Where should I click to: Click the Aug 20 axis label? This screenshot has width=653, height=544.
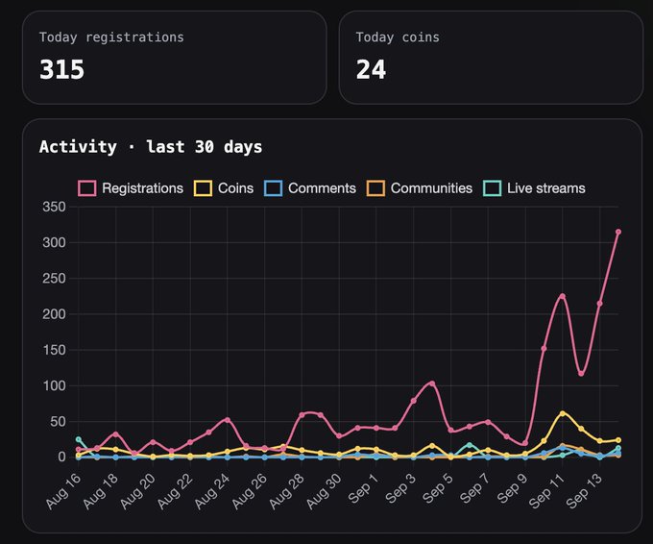[x=138, y=491]
